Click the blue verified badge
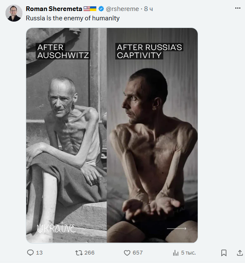The image size is (245, 263). coord(101,9)
